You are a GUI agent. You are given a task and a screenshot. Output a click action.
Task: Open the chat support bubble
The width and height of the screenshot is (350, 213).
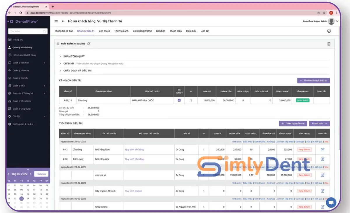331,202
